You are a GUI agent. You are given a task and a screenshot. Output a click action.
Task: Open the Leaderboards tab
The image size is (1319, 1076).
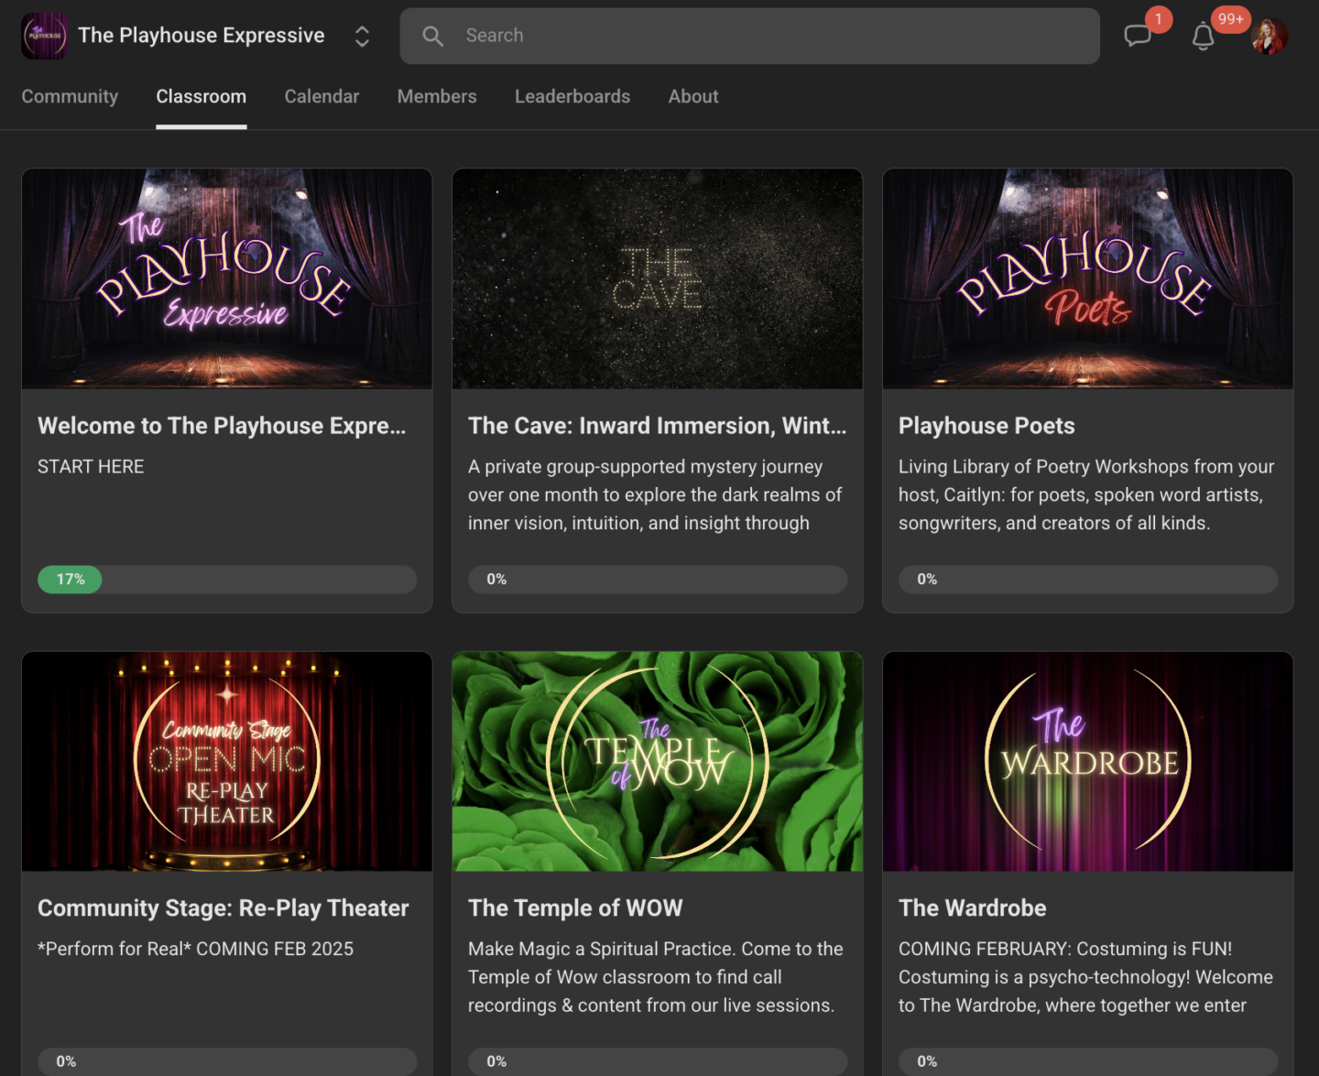(572, 96)
